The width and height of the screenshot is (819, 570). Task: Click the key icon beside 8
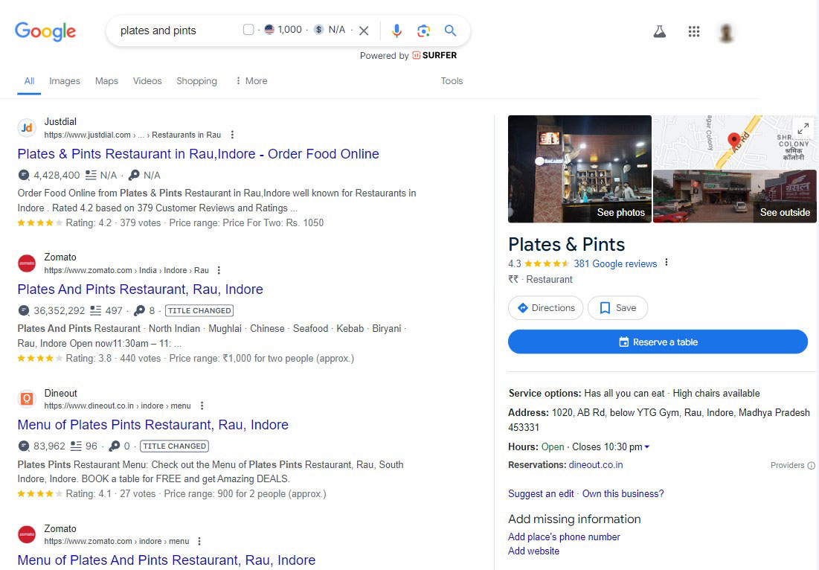click(x=139, y=311)
